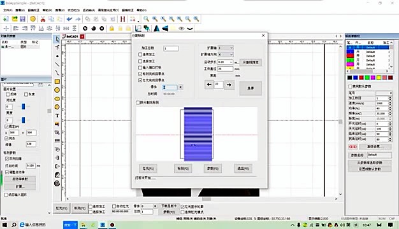
Task: Open the 状态栏(S) menu
Action: pyautogui.click(x=73, y=10)
